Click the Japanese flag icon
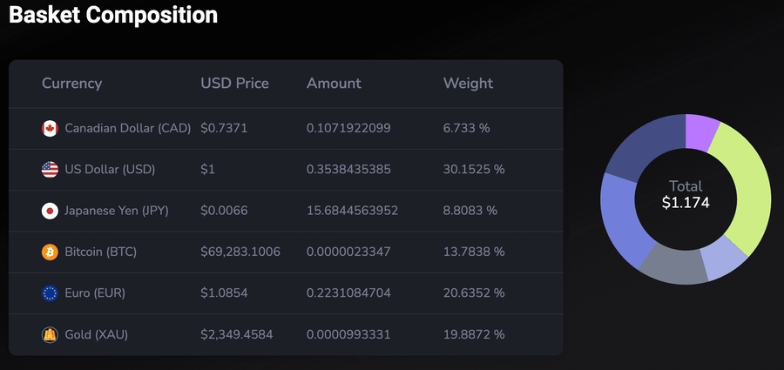 [50, 211]
